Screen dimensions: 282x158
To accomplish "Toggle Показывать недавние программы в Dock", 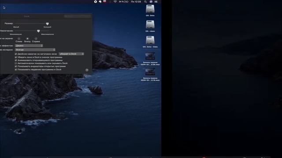I will (x=16, y=69).
